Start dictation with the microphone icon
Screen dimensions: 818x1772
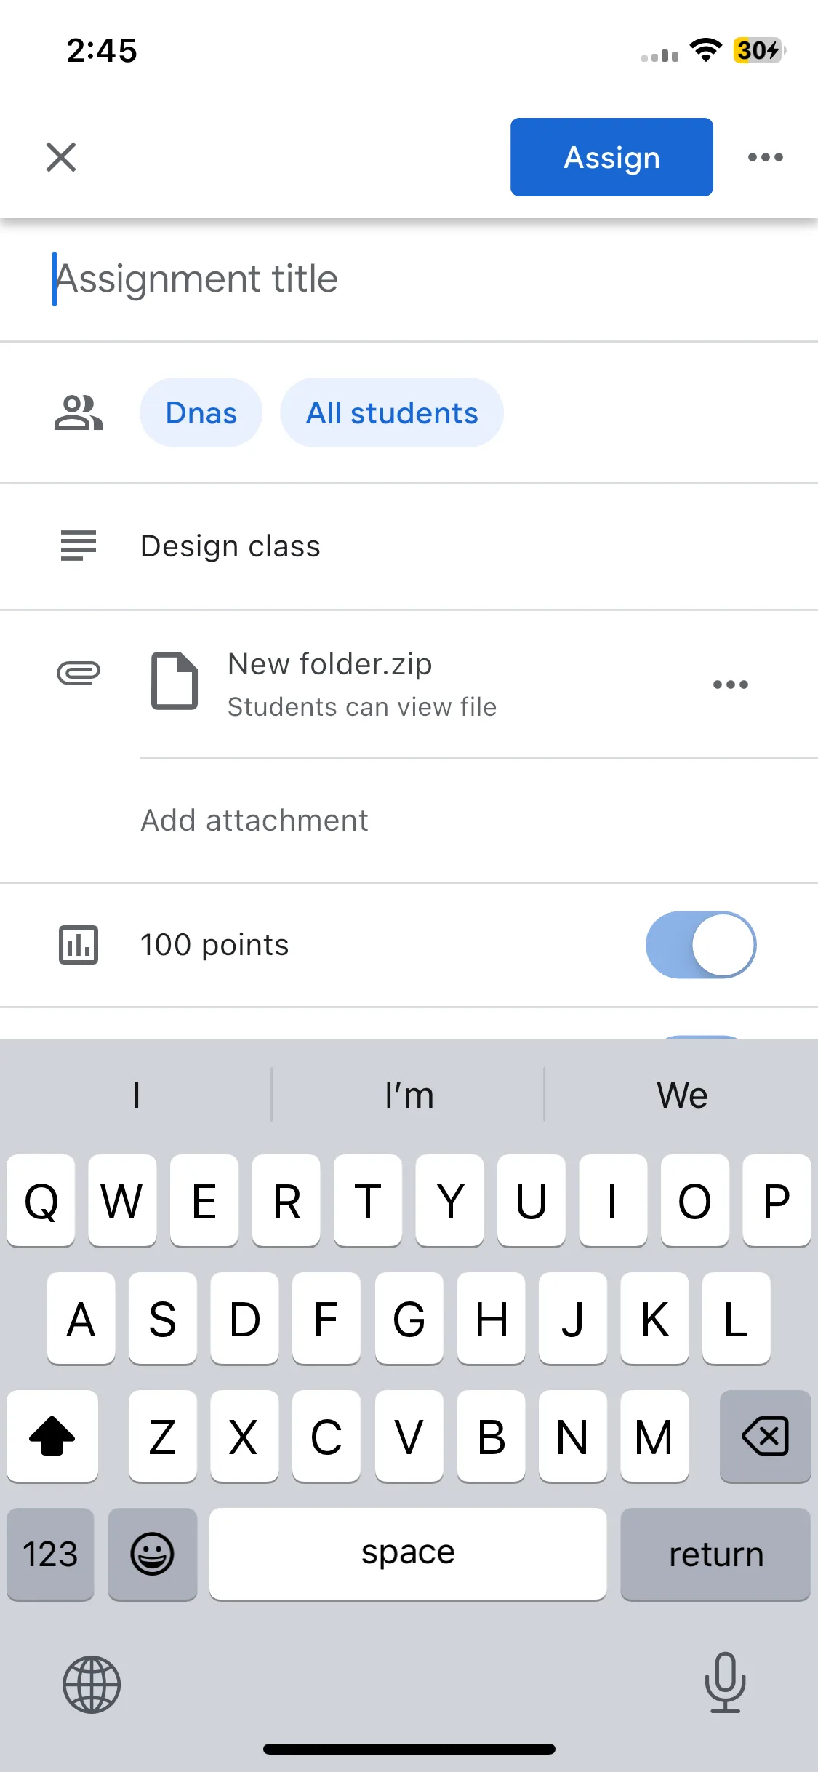point(726,1683)
